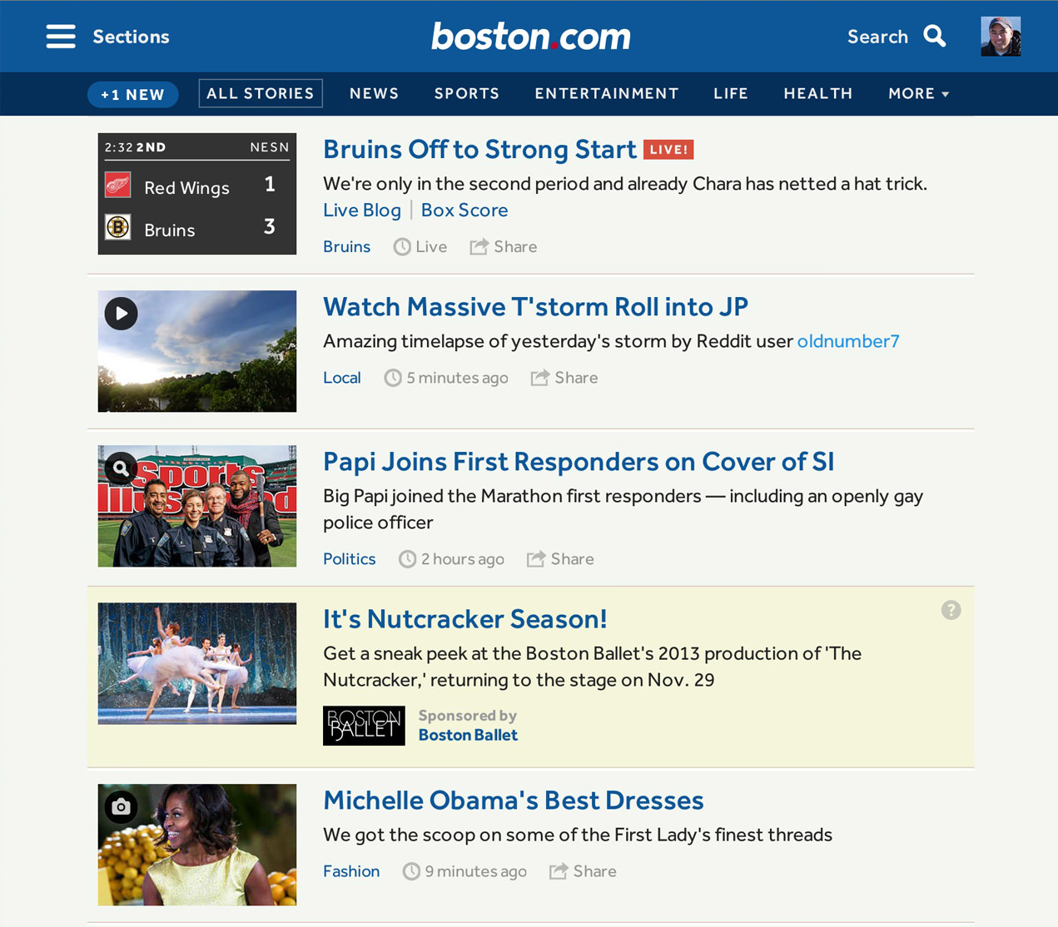Click the clock icon beside Live

coord(402,246)
